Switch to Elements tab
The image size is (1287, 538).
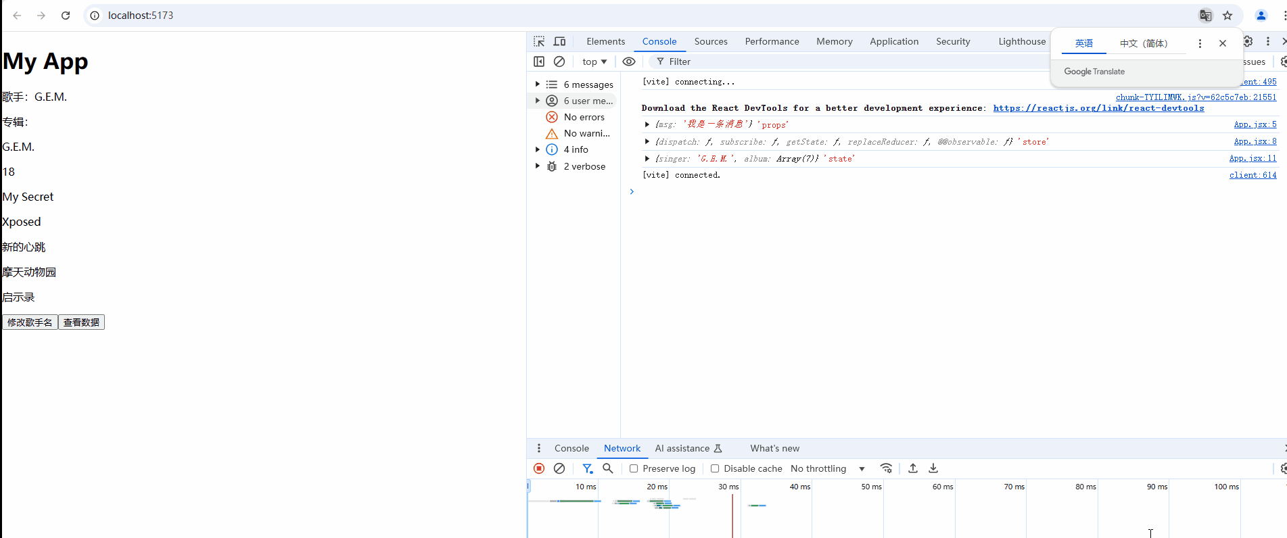pyautogui.click(x=606, y=41)
